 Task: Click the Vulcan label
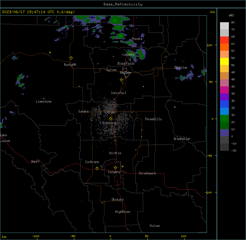pos(155,226)
